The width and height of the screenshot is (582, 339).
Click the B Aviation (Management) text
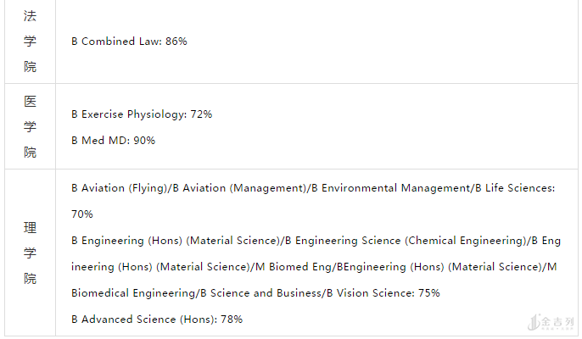click(238, 187)
